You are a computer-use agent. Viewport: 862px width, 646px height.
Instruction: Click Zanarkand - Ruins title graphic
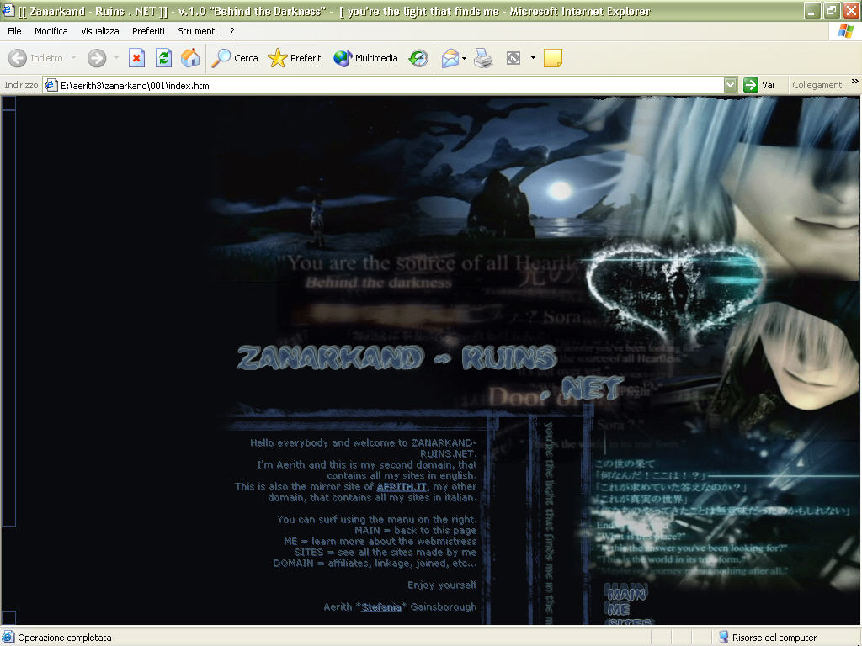[397, 358]
